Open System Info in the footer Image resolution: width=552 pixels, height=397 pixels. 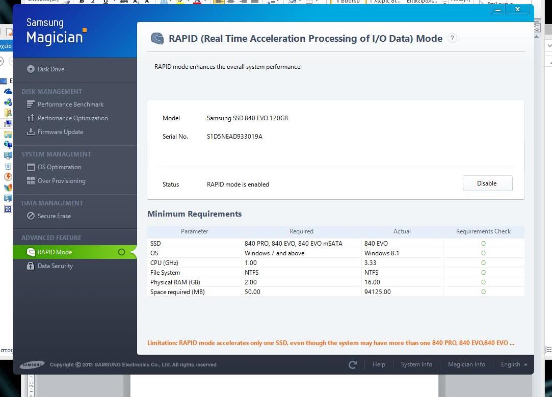pyautogui.click(x=416, y=364)
